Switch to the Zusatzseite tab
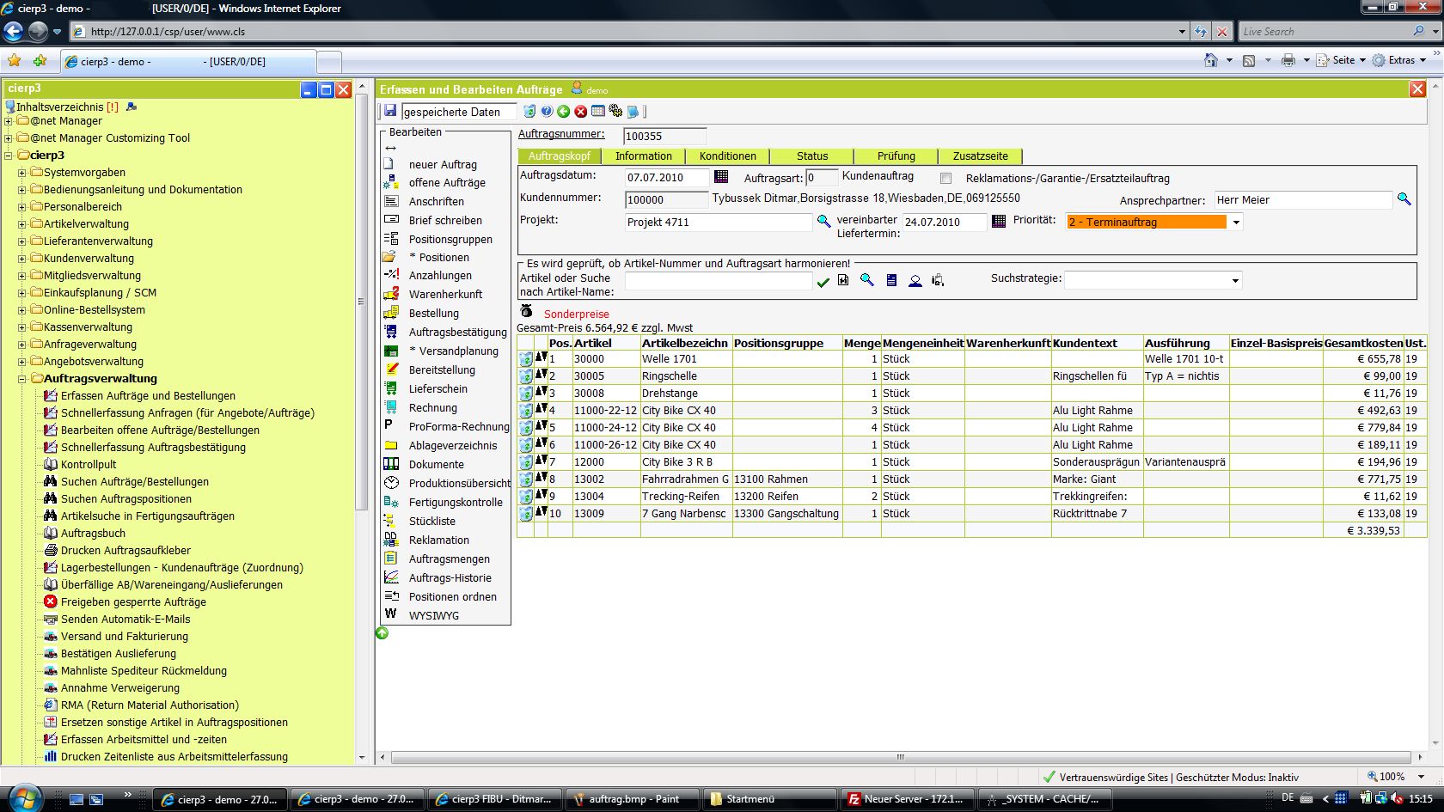Screen dimensions: 1444x812 coord(980,156)
